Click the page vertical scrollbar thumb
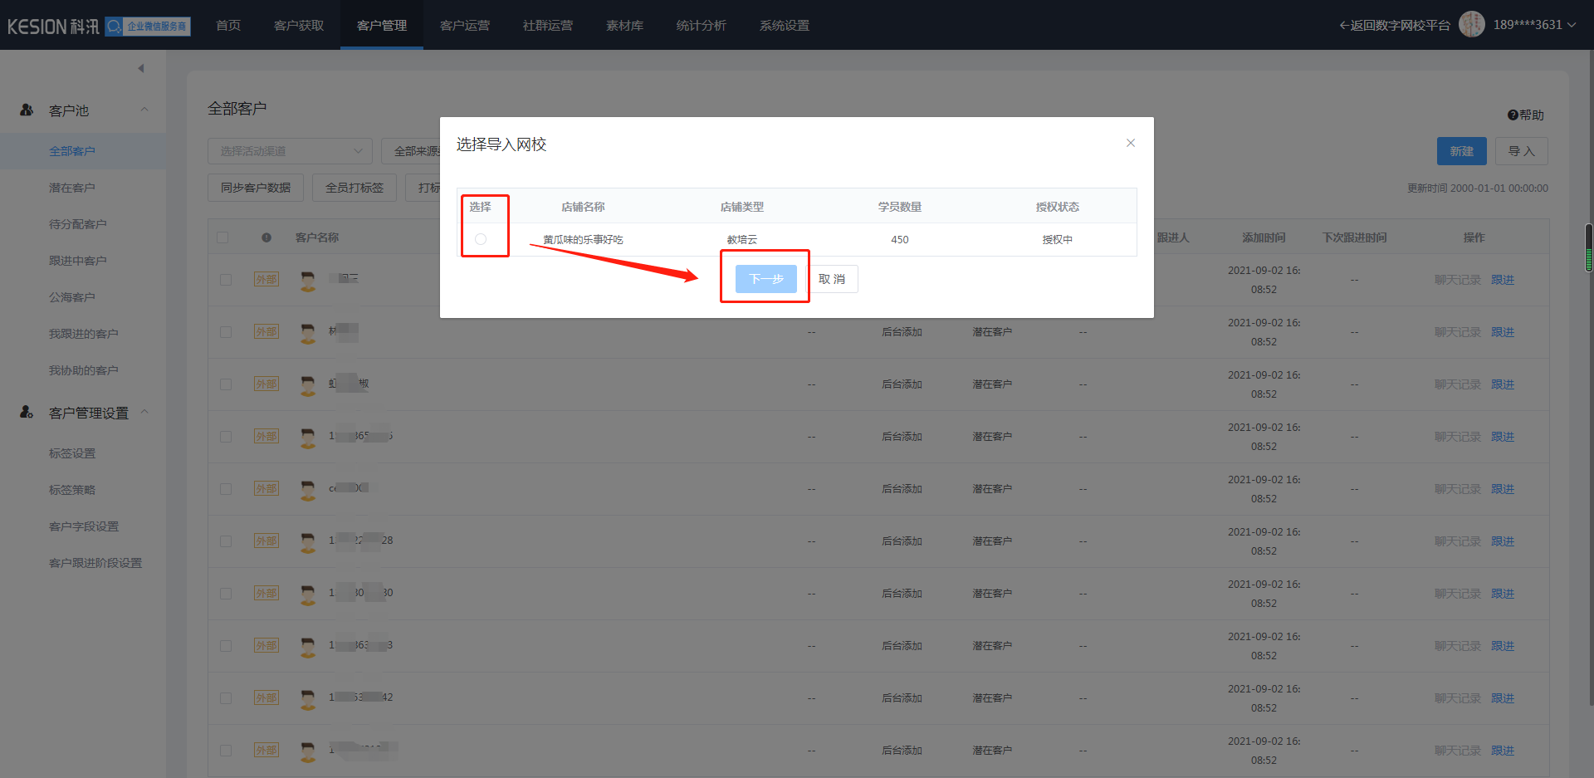 (1588, 247)
